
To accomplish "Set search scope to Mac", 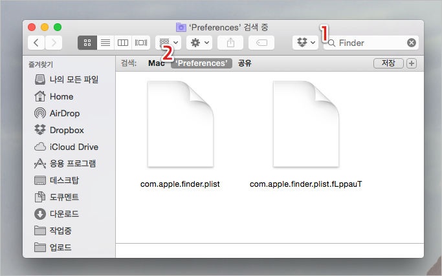I will pos(157,63).
